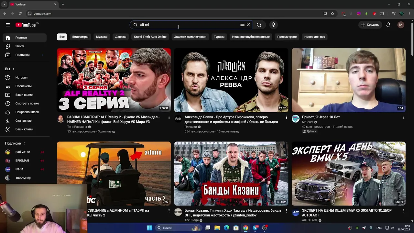Open the on-screen keyboard icon in search box
Image resolution: width=414 pixels, height=233 pixels.
pyautogui.click(x=242, y=25)
